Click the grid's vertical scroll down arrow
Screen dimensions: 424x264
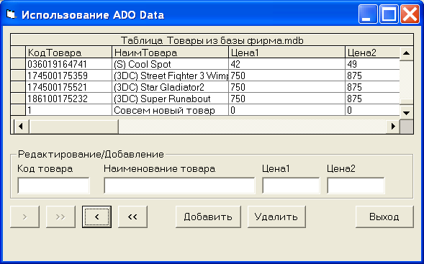tap(407, 113)
